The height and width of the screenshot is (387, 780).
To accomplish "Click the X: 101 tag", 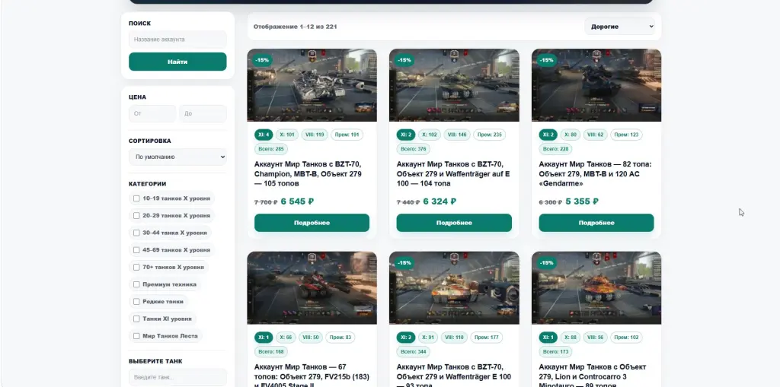I will click(287, 135).
